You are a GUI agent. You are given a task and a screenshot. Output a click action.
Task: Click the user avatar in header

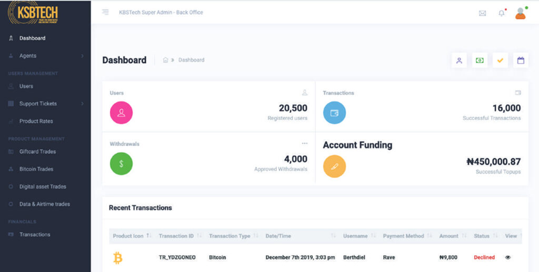(x=520, y=13)
